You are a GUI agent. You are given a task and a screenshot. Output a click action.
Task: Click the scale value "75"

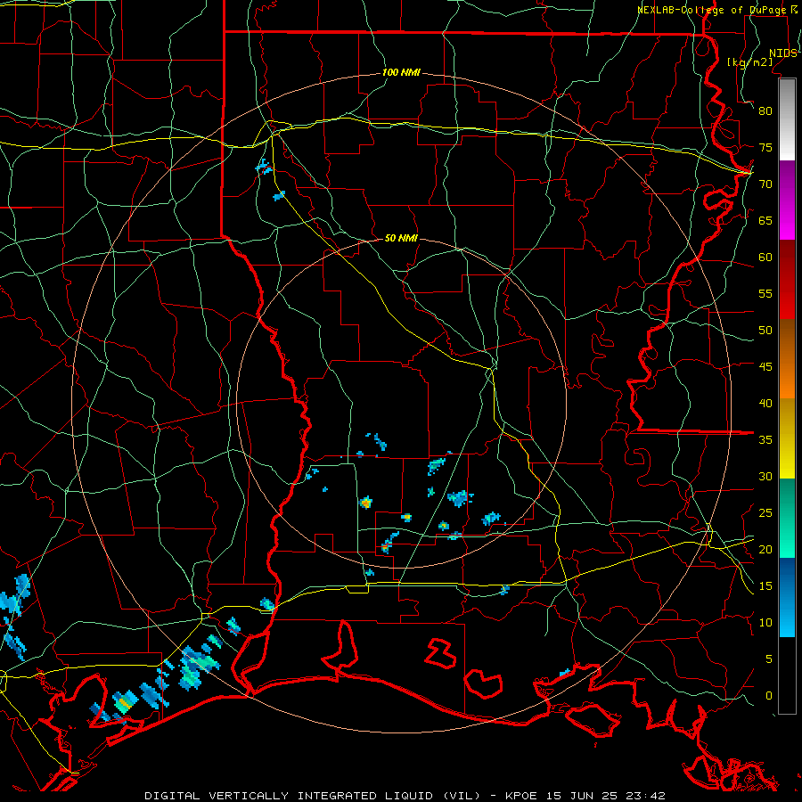coord(765,147)
